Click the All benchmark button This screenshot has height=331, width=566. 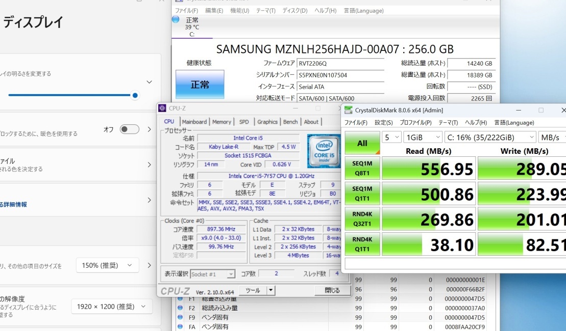tap(362, 143)
